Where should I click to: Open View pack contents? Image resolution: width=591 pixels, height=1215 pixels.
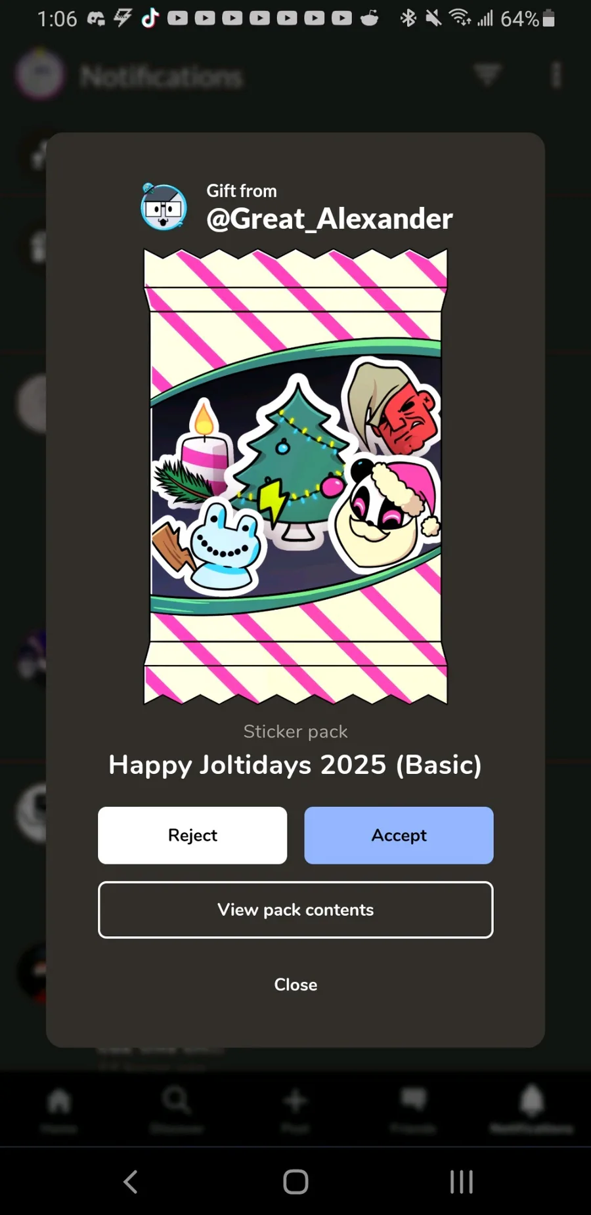click(x=295, y=910)
